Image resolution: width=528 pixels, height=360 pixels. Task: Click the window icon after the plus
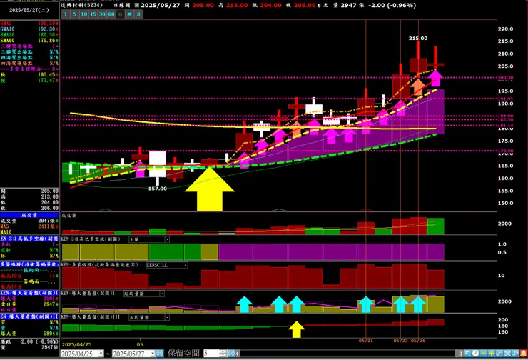(499, 354)
